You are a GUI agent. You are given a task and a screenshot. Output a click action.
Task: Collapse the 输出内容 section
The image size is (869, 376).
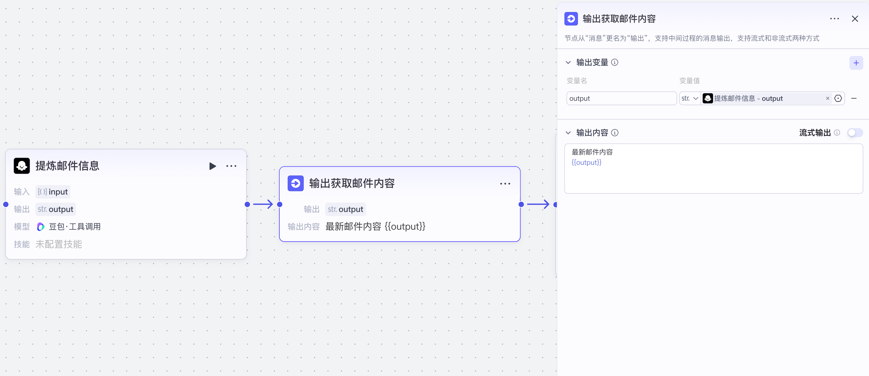568,133
